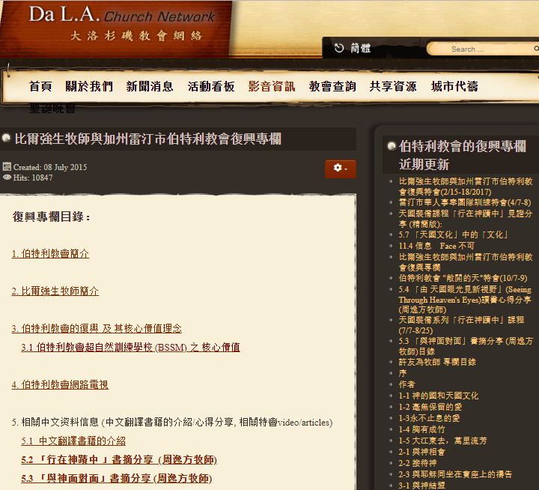The width and height of the screenshot is (539, 490).
Task: Open sidebar link 序
Action: (403, 373)
